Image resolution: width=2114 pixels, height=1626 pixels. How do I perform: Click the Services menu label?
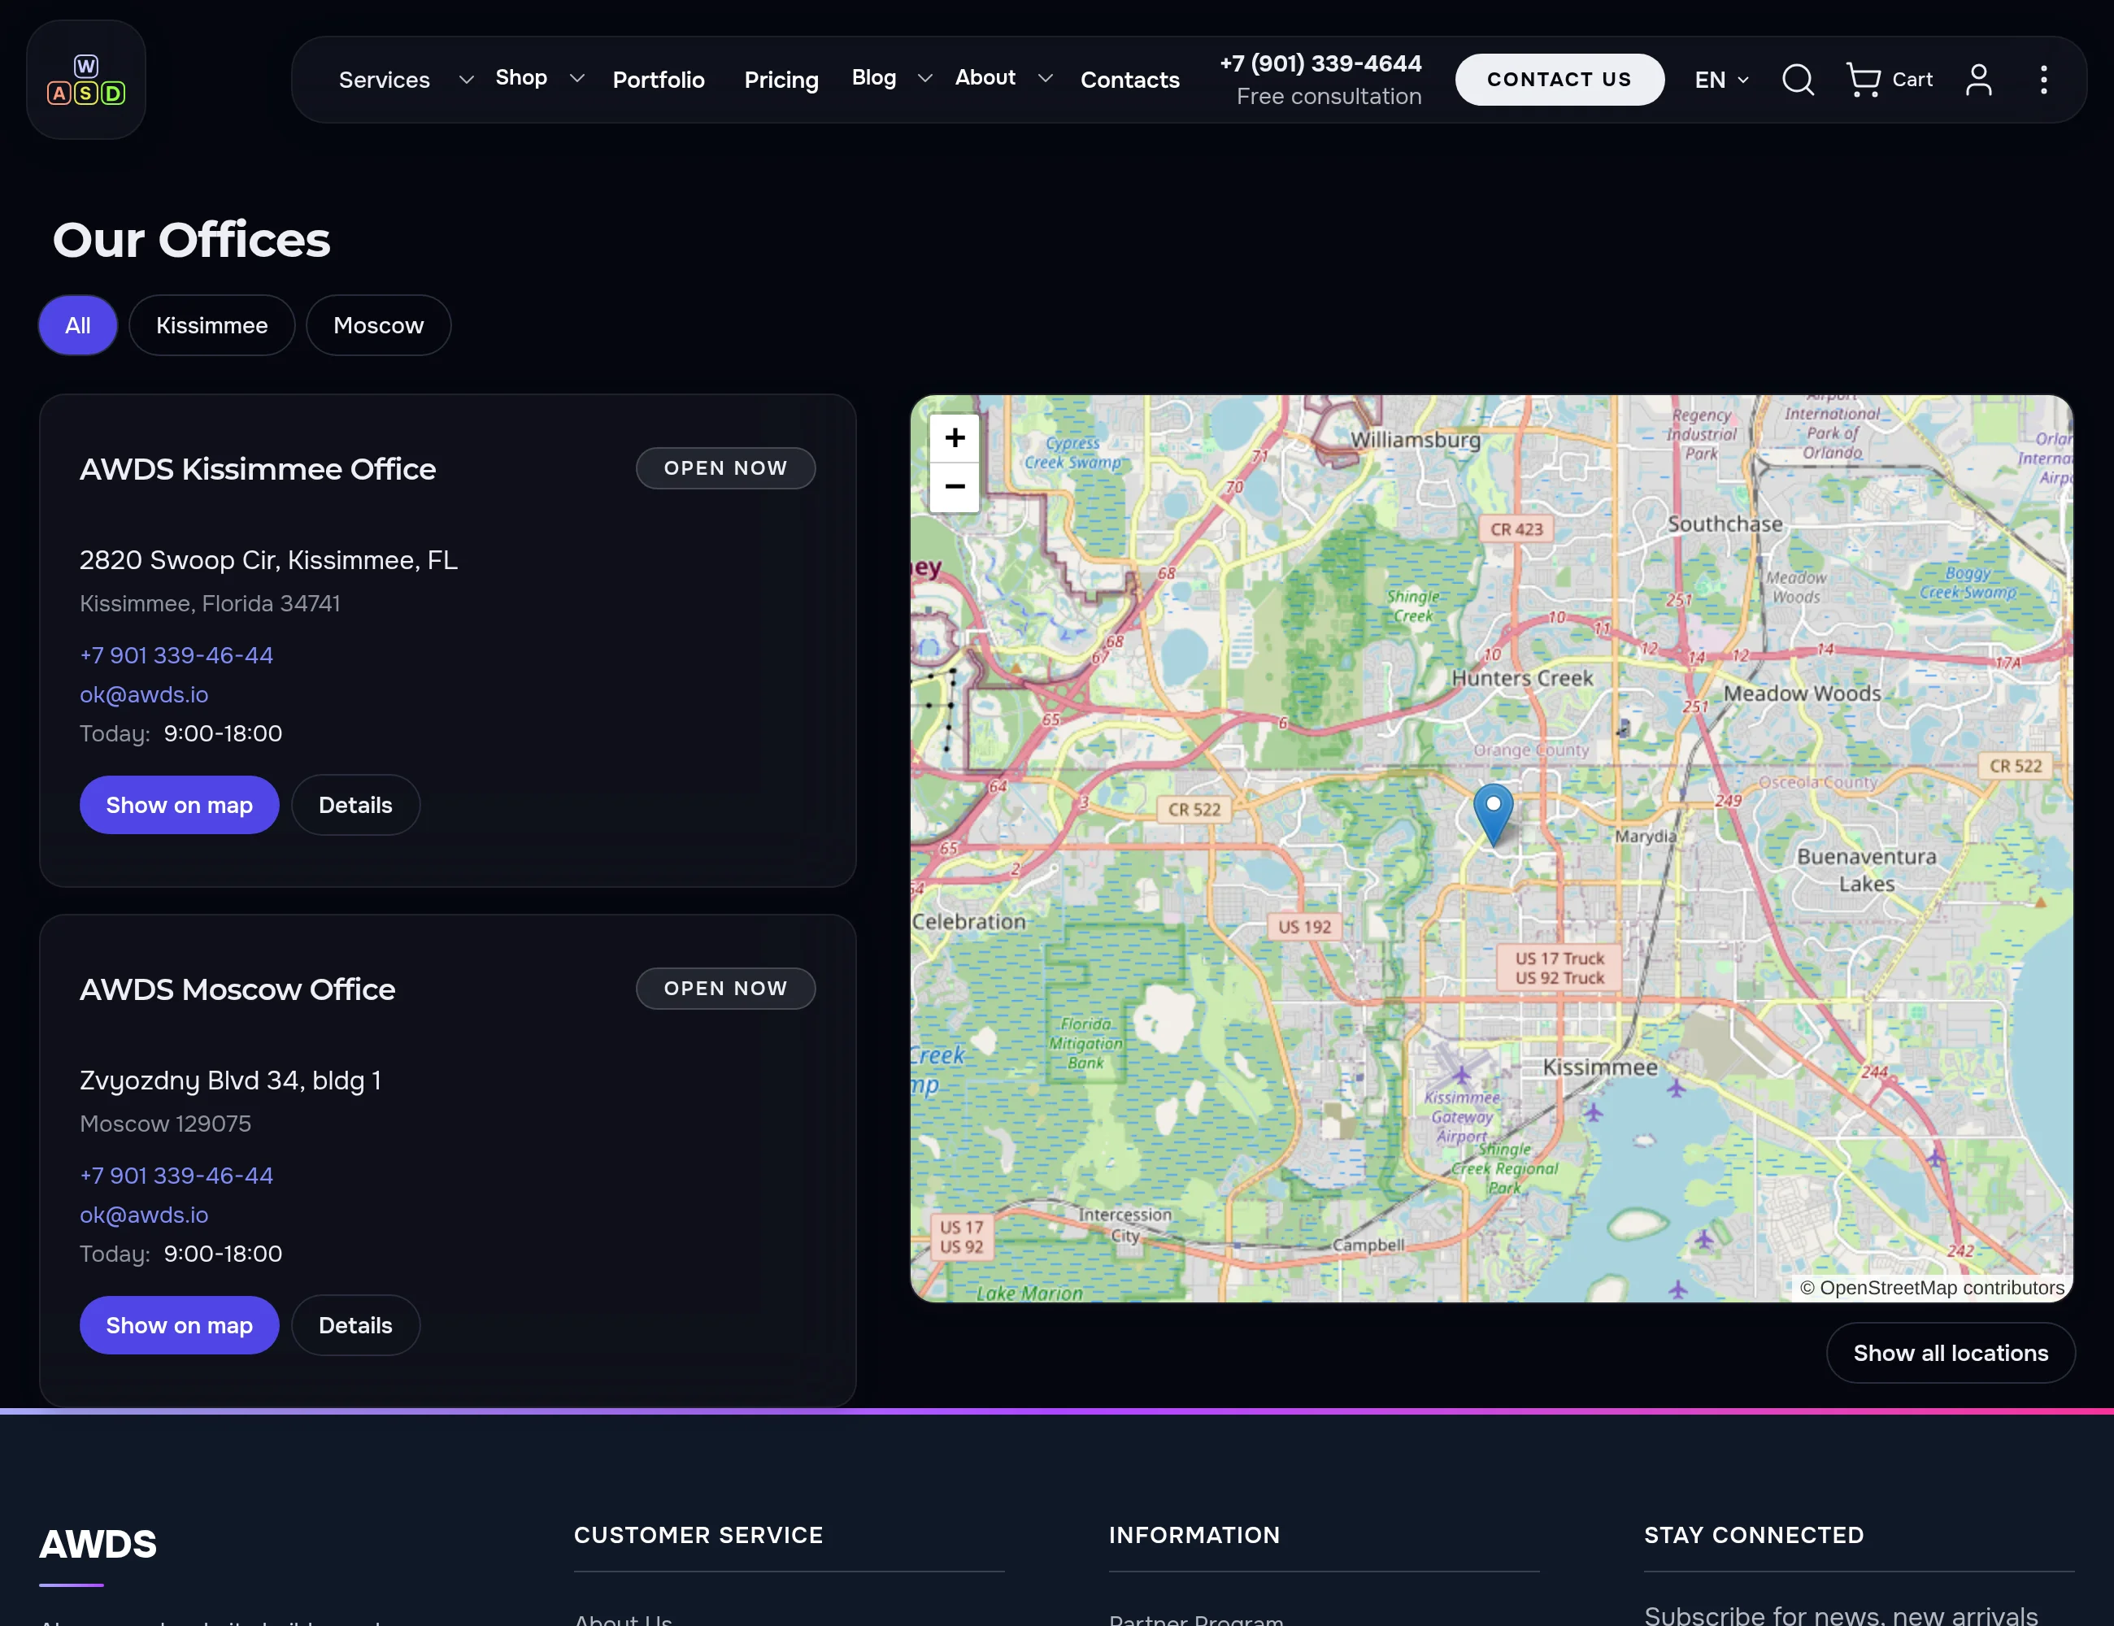pos(385,80)
